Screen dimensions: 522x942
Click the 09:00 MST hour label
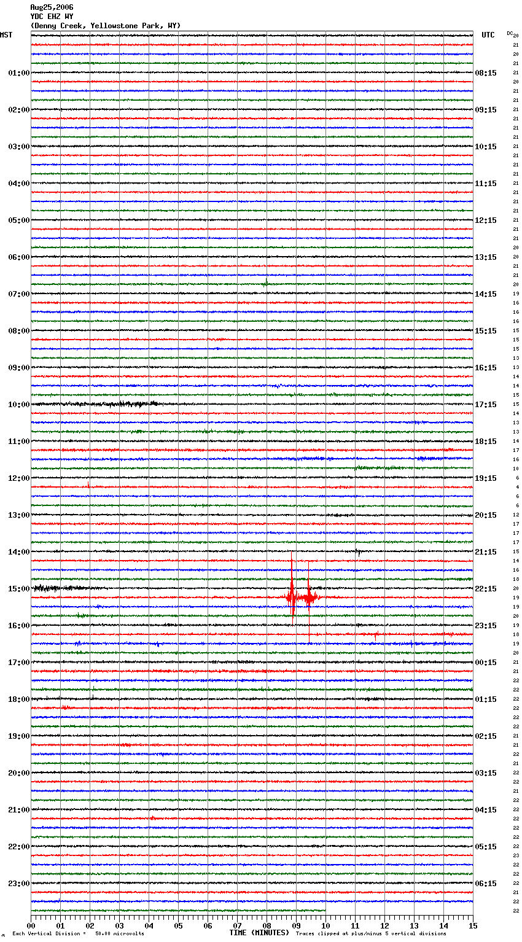coord(19,368)
